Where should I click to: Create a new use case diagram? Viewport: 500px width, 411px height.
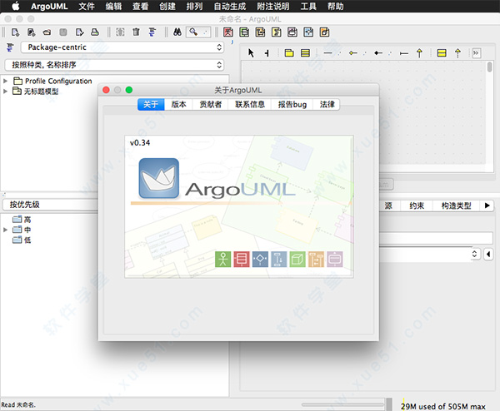coord(228,32)
